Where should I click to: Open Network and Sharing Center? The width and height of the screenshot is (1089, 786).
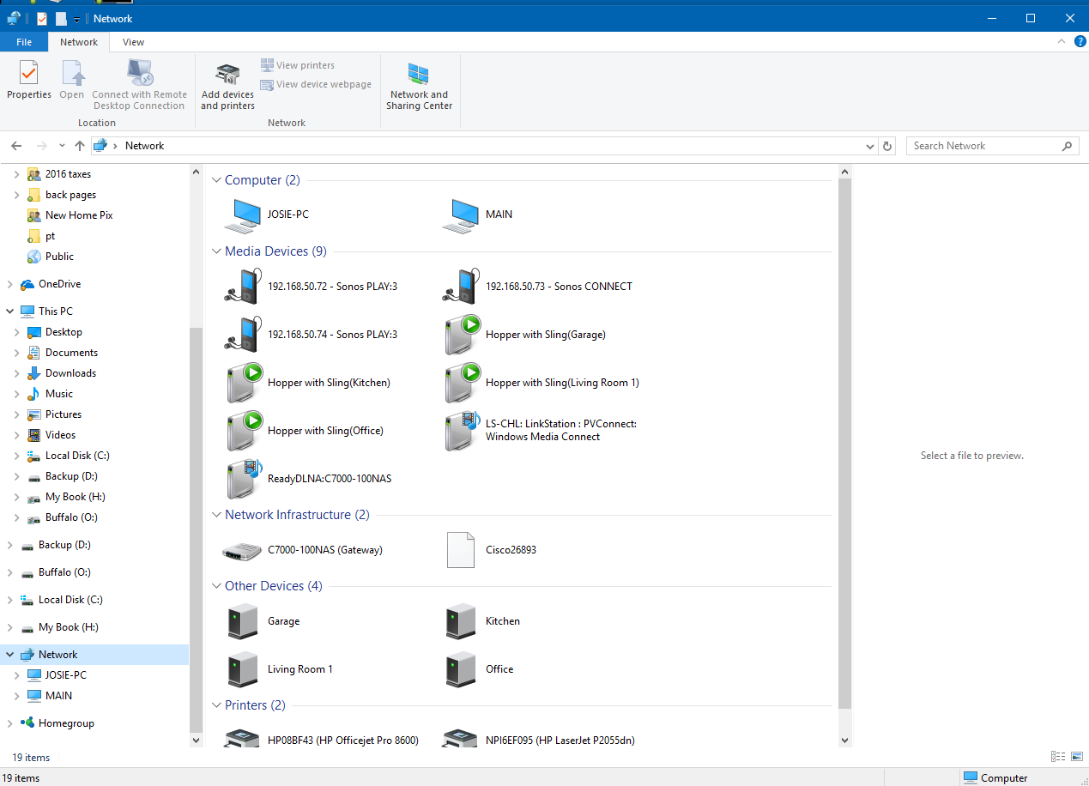419,86
